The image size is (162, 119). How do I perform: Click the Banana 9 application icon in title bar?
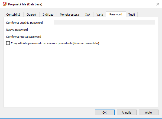[5, 4]
